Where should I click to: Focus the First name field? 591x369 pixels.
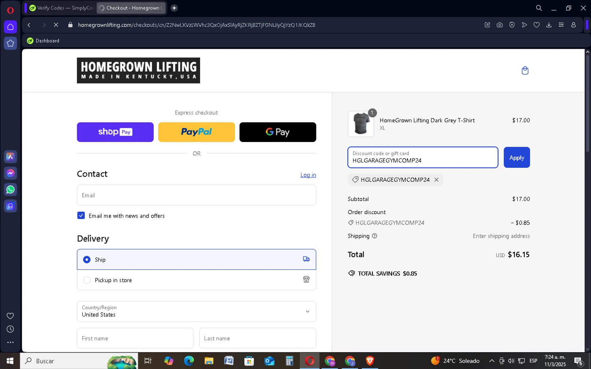click(135, 338)
